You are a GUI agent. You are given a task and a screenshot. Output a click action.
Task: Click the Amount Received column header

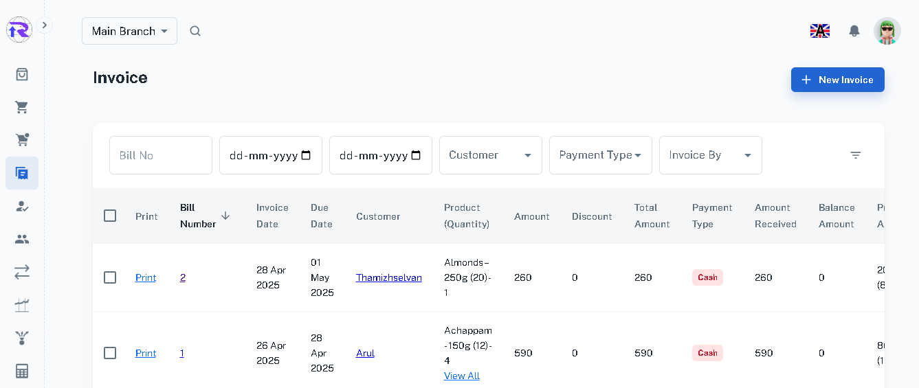point(775,216)
